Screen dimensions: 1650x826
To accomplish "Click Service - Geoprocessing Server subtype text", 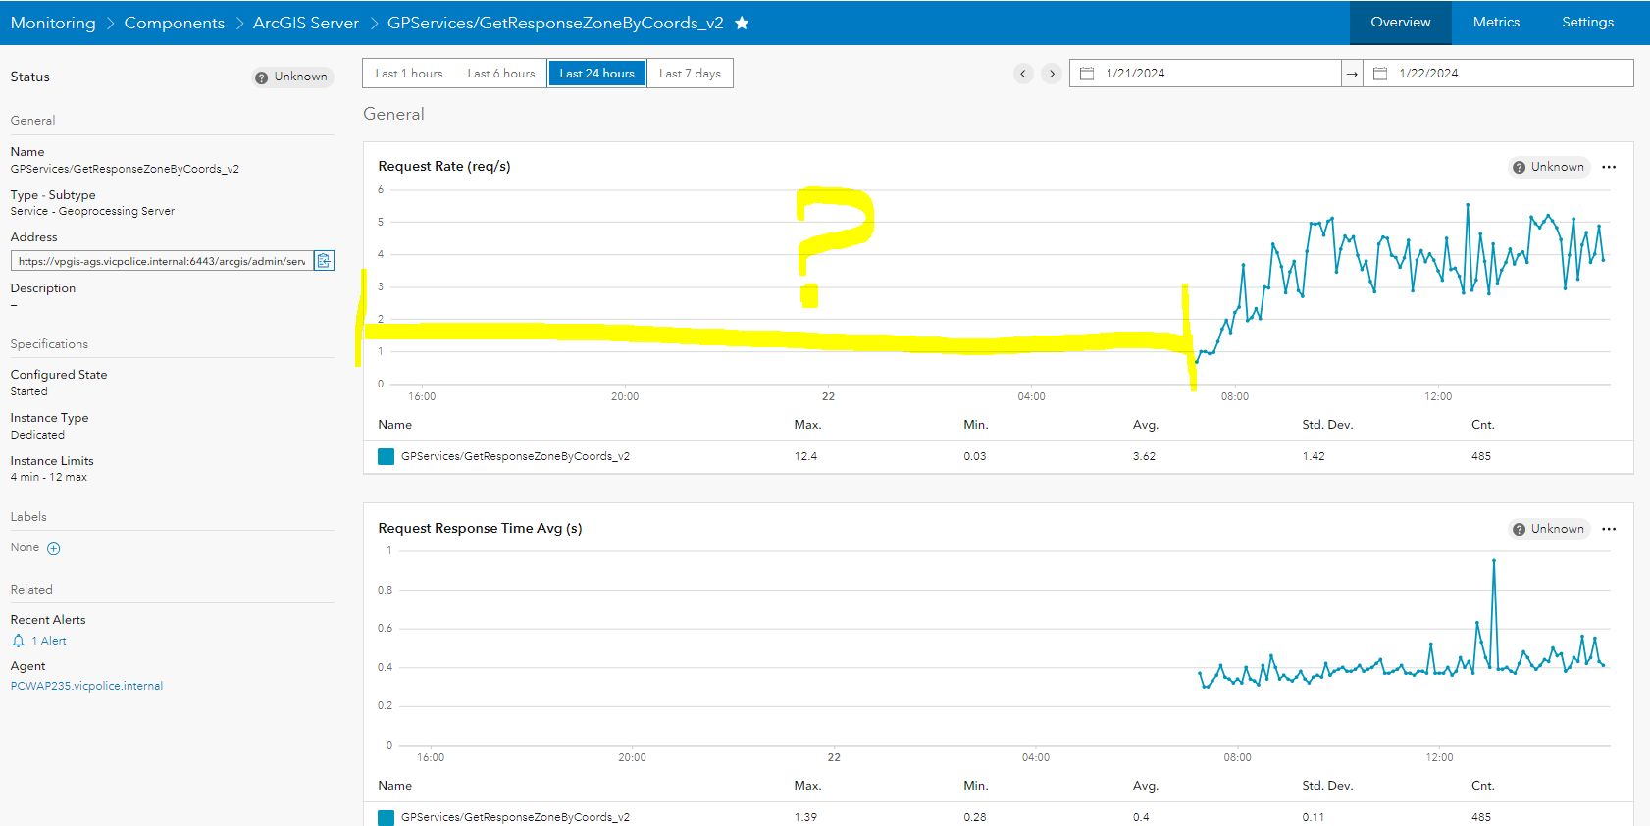I will click(x=92, y=211).
